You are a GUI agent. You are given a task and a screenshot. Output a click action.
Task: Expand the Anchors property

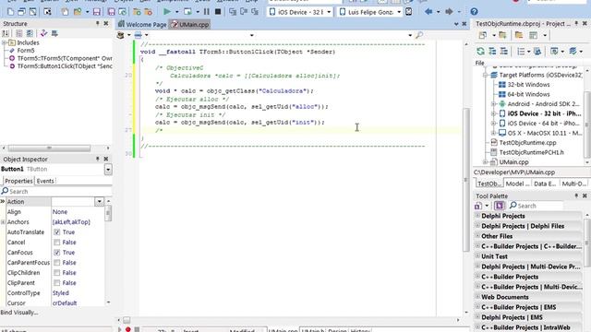4,222
